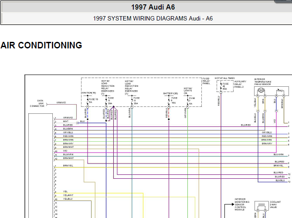Click the "BLU" label next to WHT wire
The width and height of the screenshot is (292, 218).
(82, 121)
